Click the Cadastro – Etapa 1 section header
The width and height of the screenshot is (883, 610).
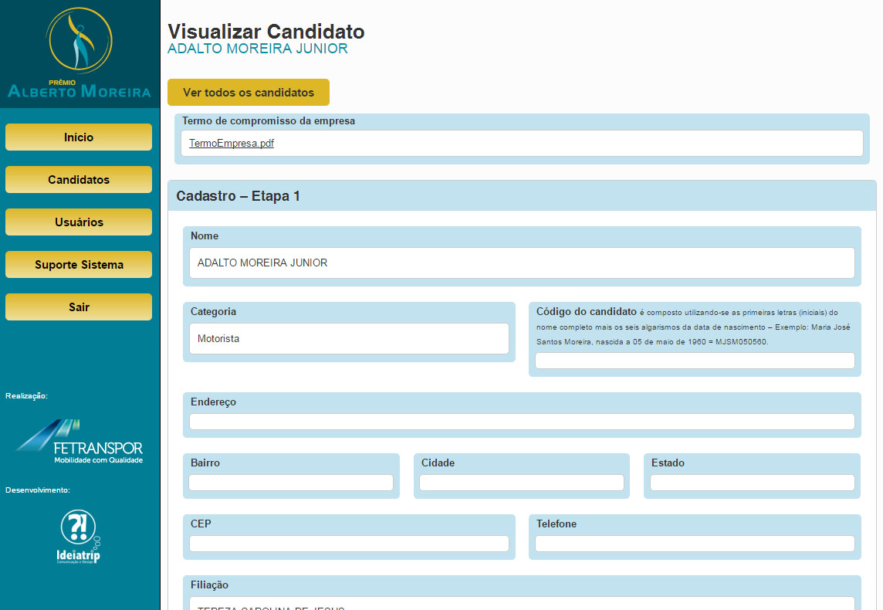(238, 196)
